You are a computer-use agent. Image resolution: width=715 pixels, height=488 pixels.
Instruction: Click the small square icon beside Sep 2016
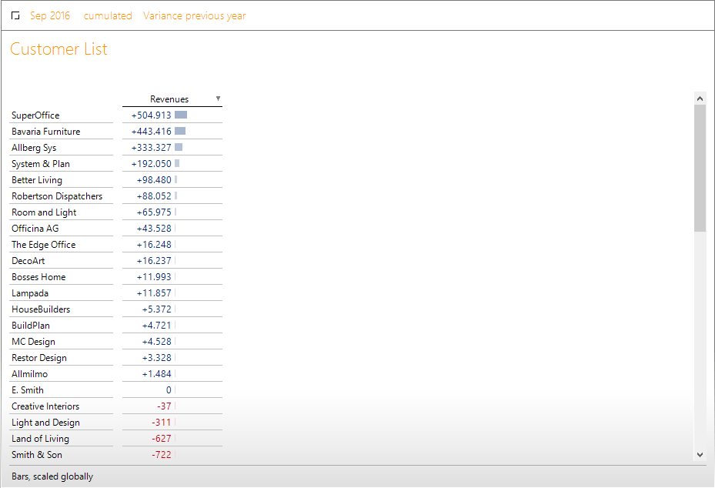[x=15, y=16]
